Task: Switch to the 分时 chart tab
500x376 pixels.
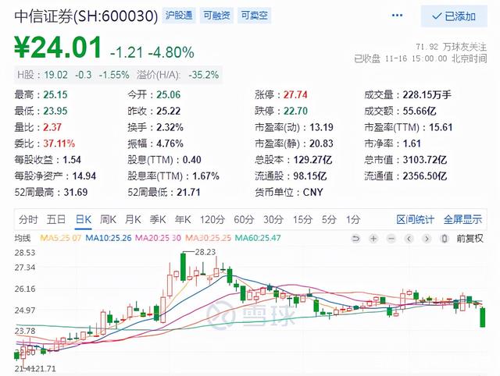Action: (28, 219)
